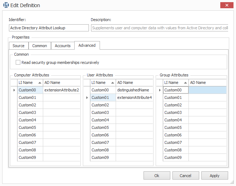Select Custom08 in Group Attributes
This screenshot has height=186, width=236.
(x=176, y=150)
